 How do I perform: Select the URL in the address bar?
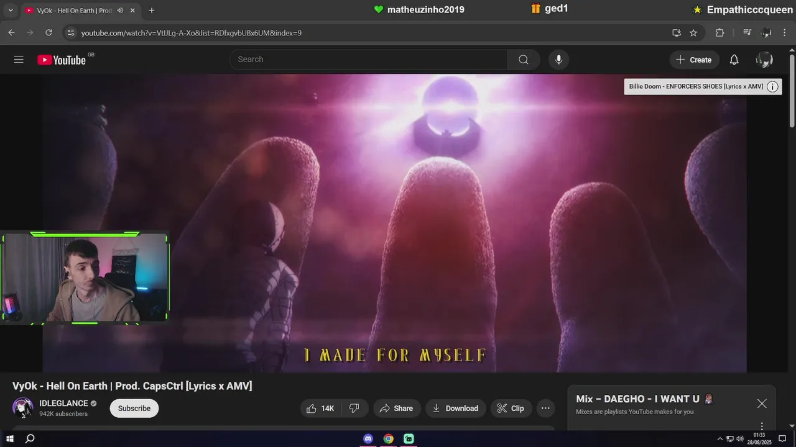point(192,33)
